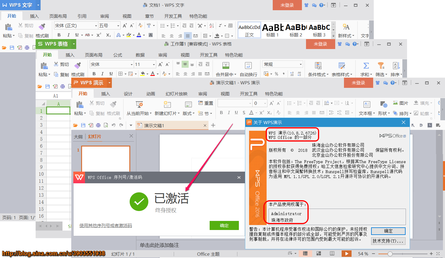Click 重置 reset in WPS 演示 ribbon
Screen dimensions: 445x258
coord(206,103)
